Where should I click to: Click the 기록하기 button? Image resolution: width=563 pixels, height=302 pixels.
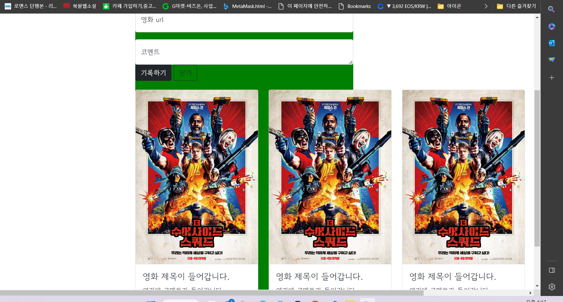click(153, 73)
